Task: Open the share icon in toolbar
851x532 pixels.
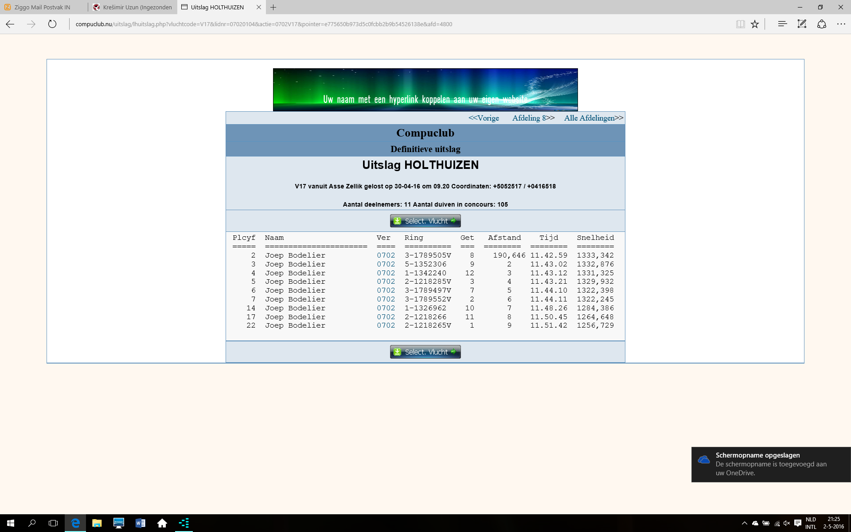Action: pyautogui.click(x=822, y=24)
